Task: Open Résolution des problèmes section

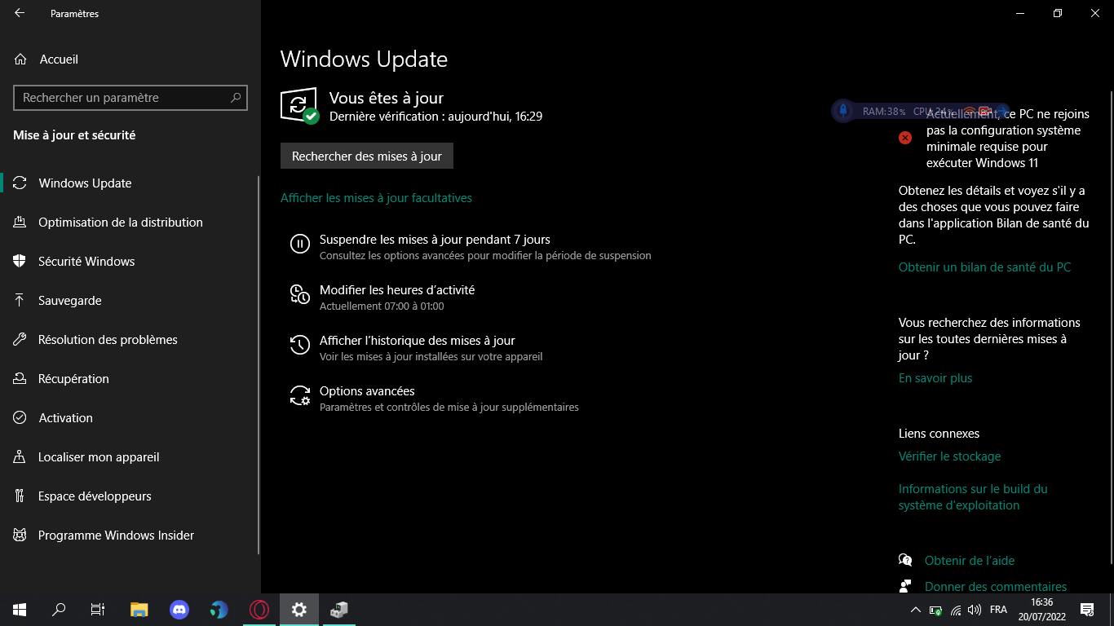Action: pyautogui.click(x=108, y=340)
